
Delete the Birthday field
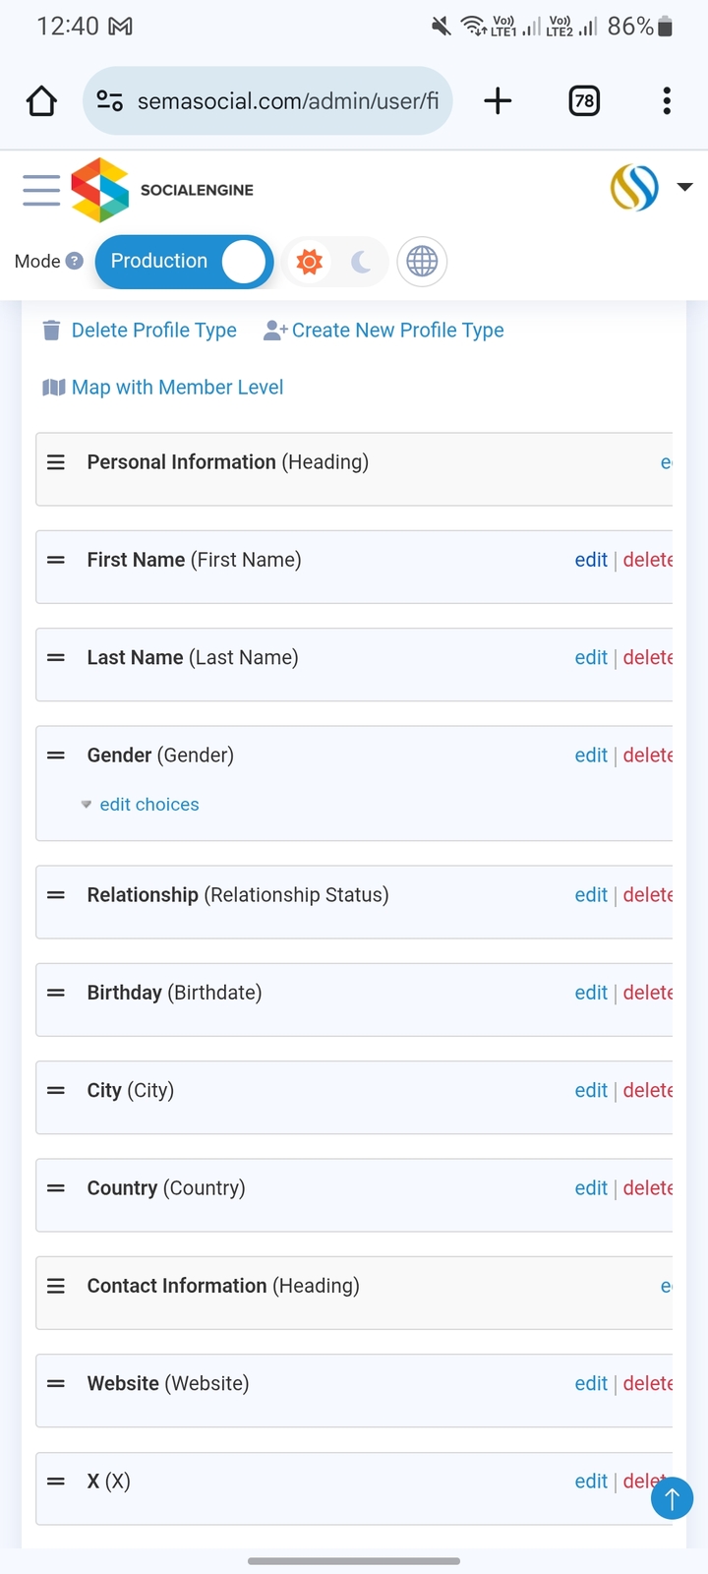click(x=648, y=993)
